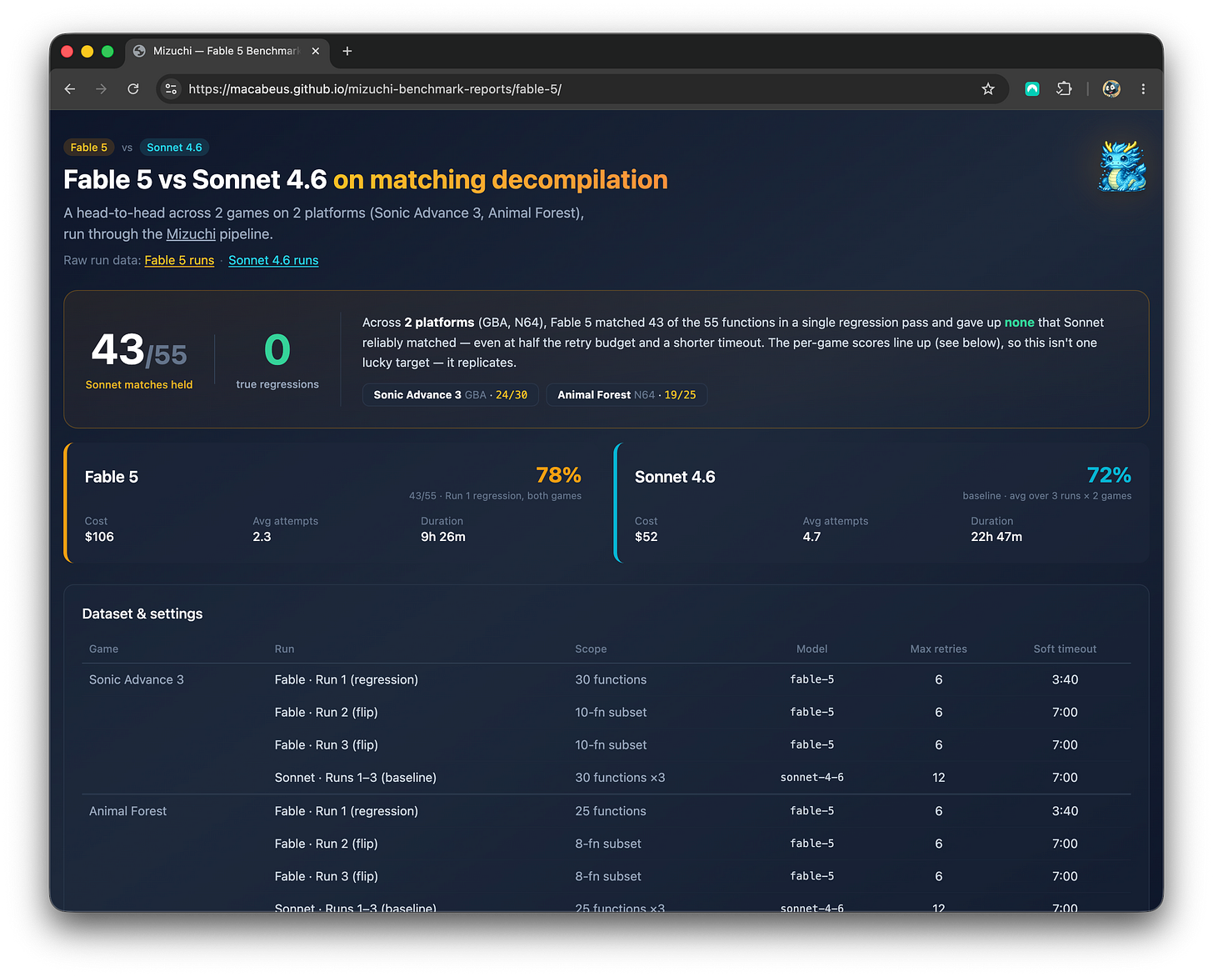Screen dimensions: 1213x977
Task: Click the Sonnet 4.6 72% score
Action: 1109,475
